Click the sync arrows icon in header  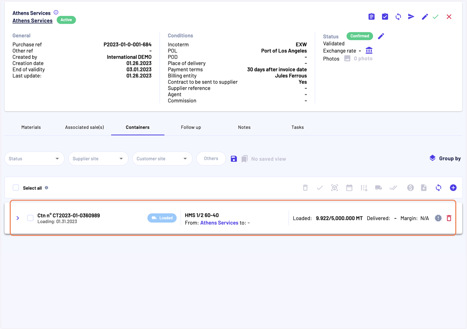(x=398, y=17)
